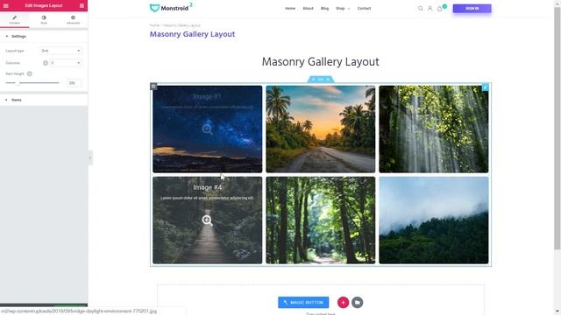Click the widget edit pencil icon

485,87
